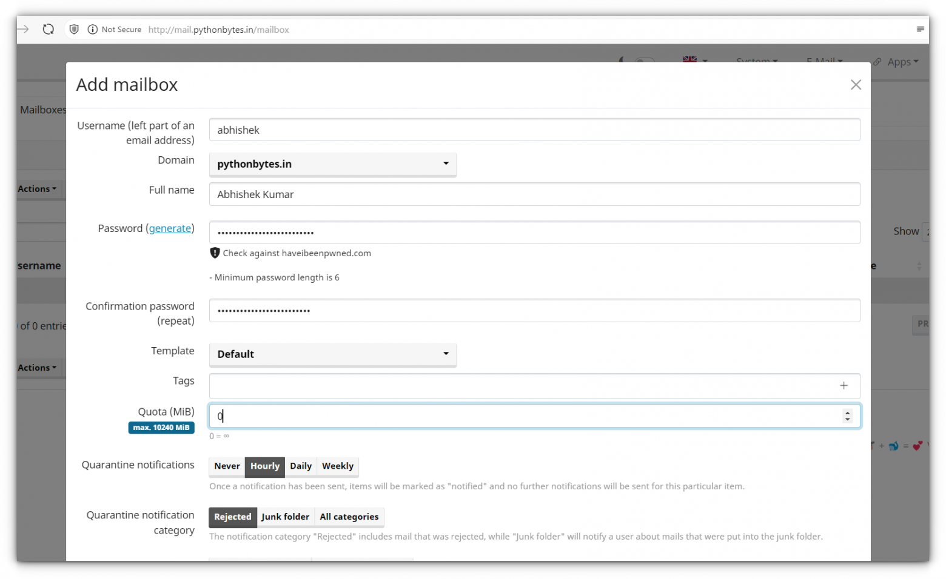This screenshot has width=946, height=579.
Task: Click the generate password link
Action: tap(170, 228)
